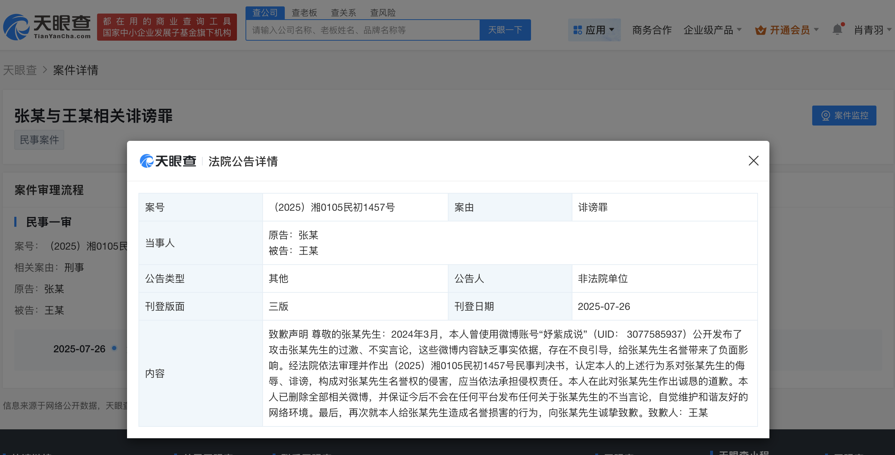Click the 民事案件 tag
The image size is (895, 455).
[39, 140]
